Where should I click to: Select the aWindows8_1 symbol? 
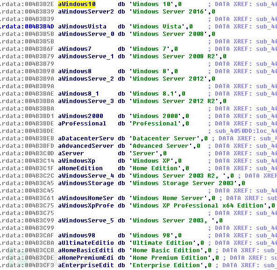point(78,94)
